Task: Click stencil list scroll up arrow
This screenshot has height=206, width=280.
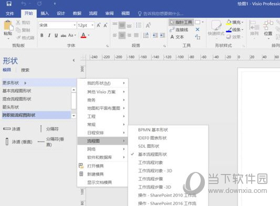Action: 74,90
